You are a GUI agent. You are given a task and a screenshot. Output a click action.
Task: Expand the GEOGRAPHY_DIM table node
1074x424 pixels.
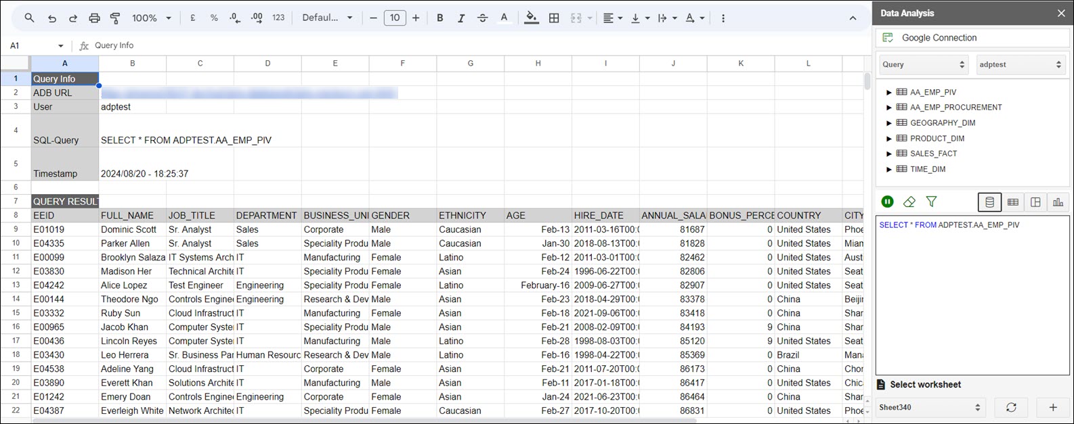889,123
